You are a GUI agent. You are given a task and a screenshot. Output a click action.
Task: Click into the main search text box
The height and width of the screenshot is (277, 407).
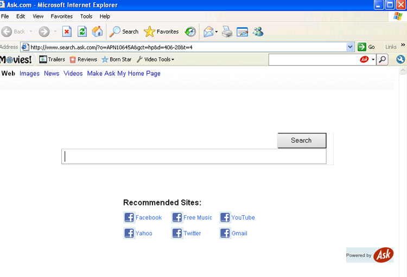pos(194,157)
